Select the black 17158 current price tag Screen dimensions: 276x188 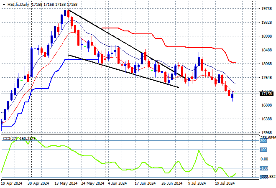tap(266, 94)
